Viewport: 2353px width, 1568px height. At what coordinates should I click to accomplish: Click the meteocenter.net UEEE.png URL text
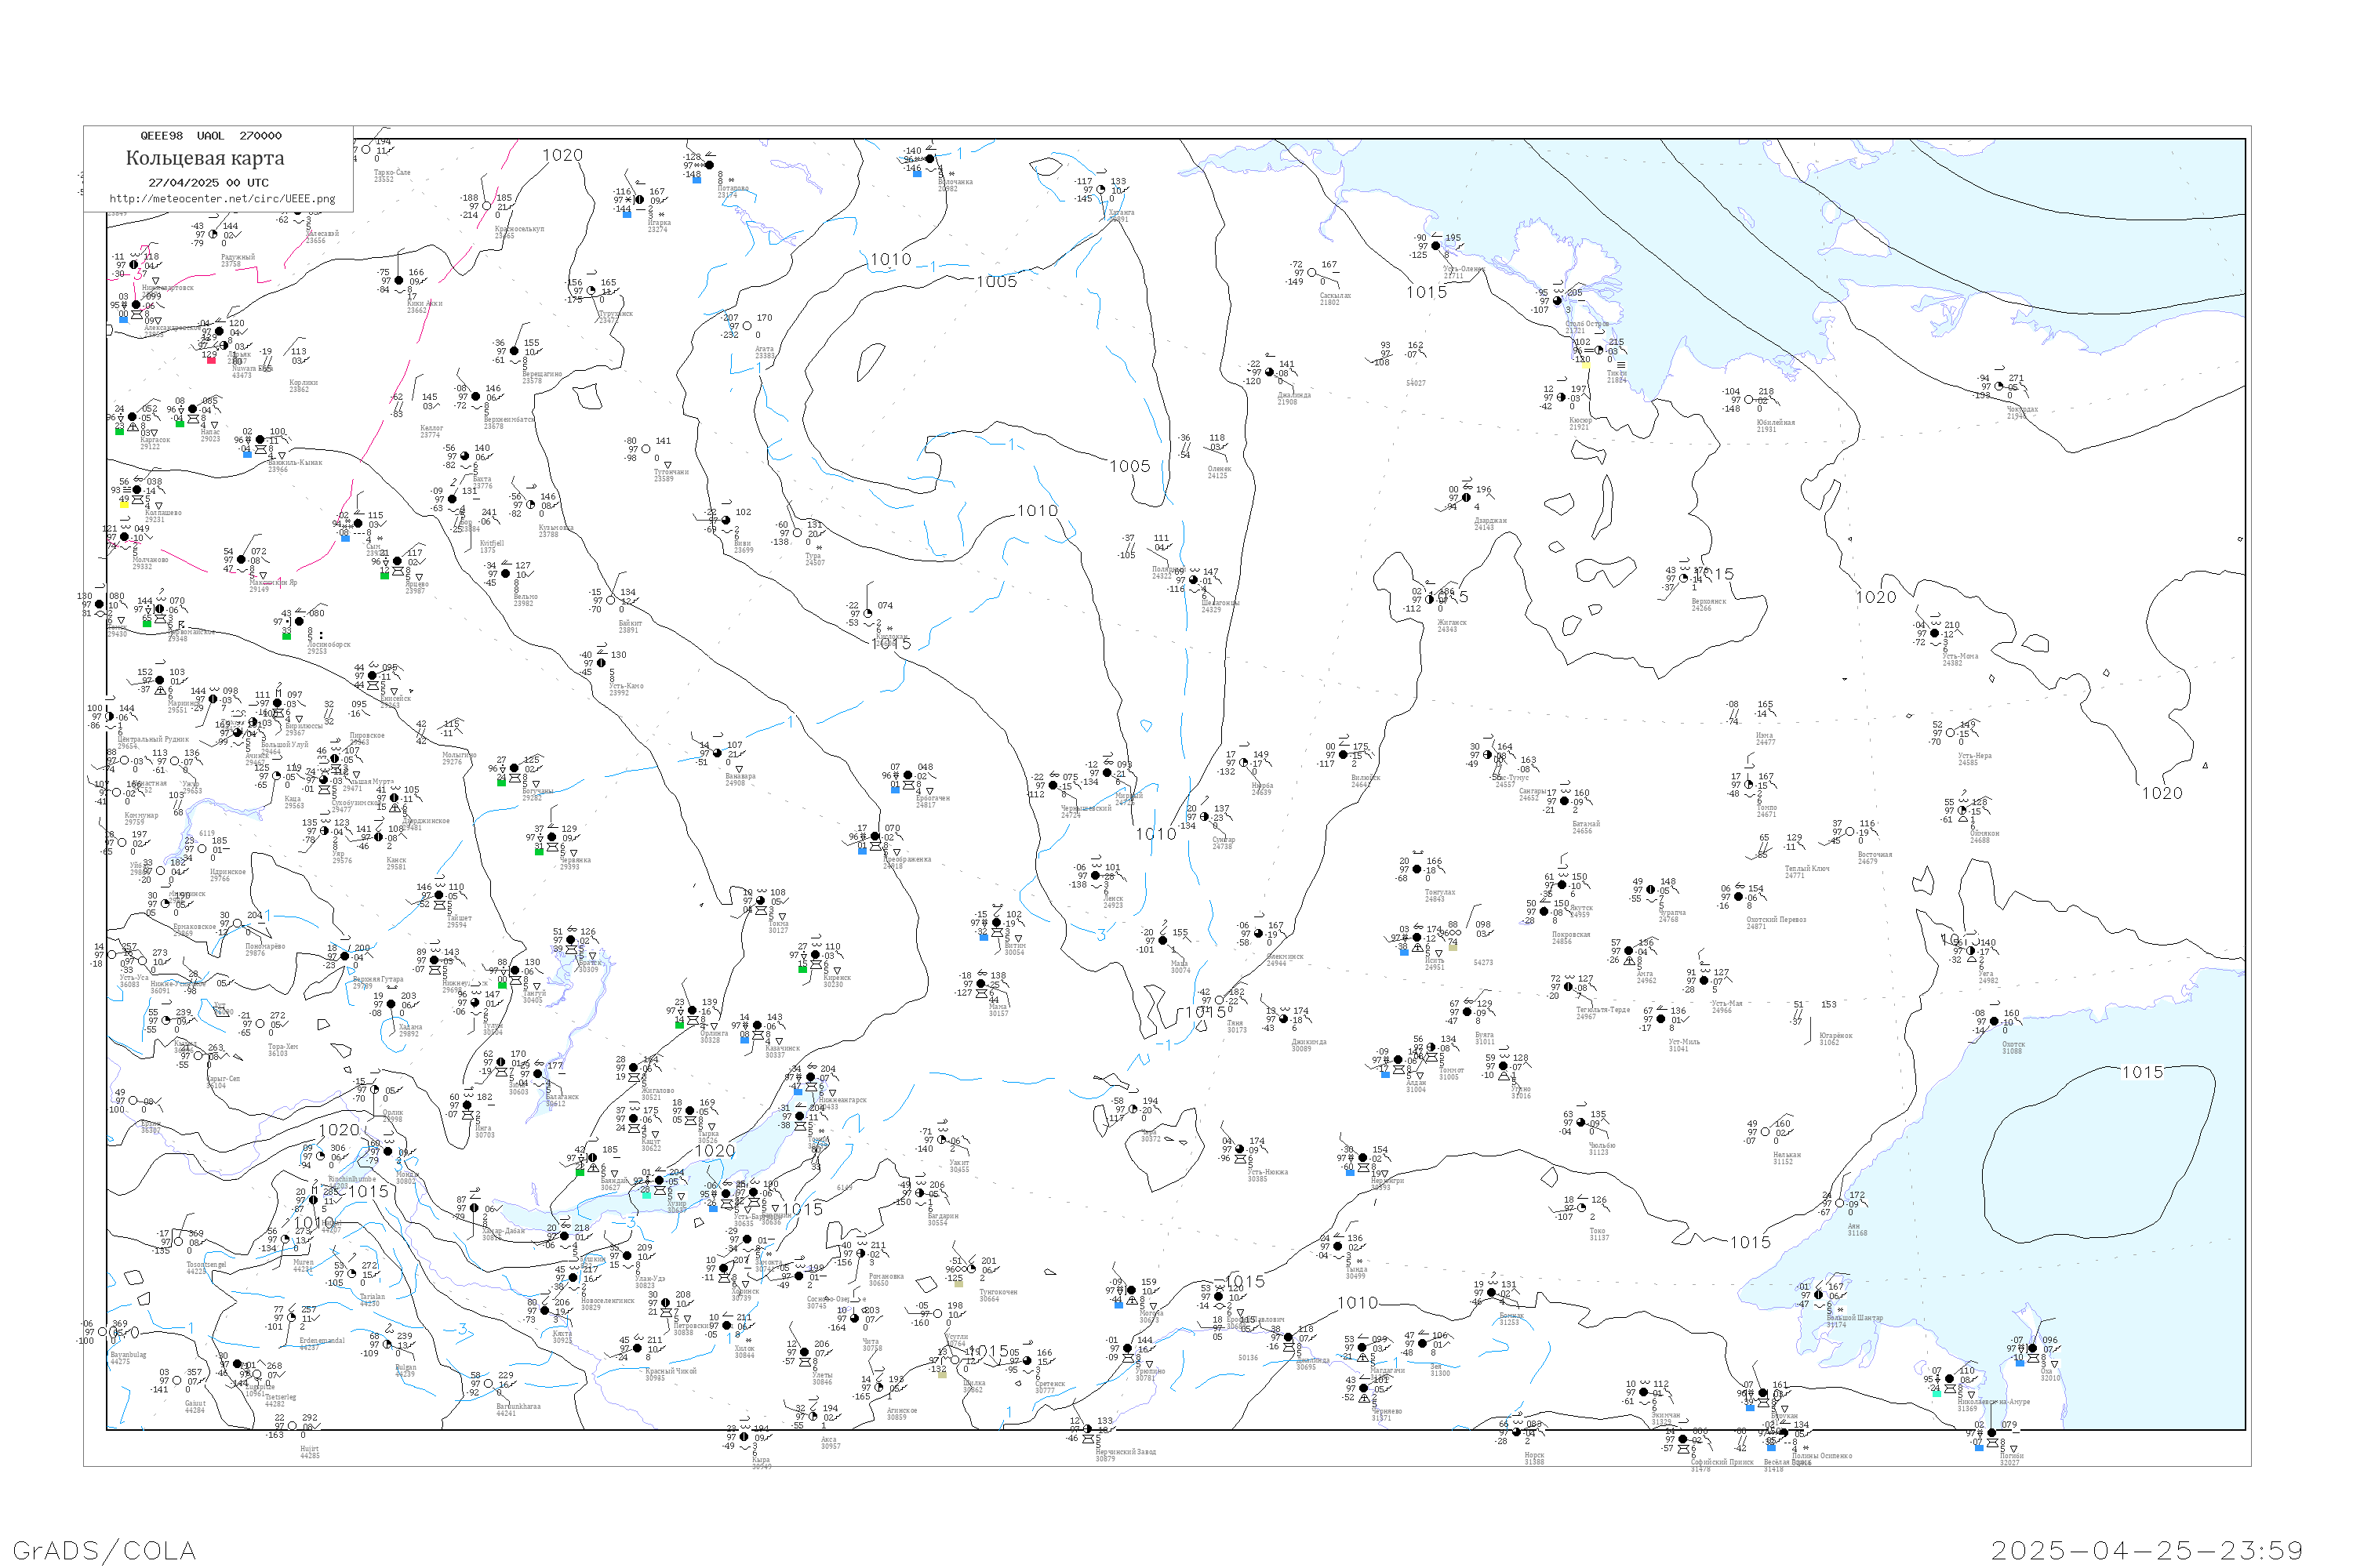pyautogui.click(x=222, y=199)
